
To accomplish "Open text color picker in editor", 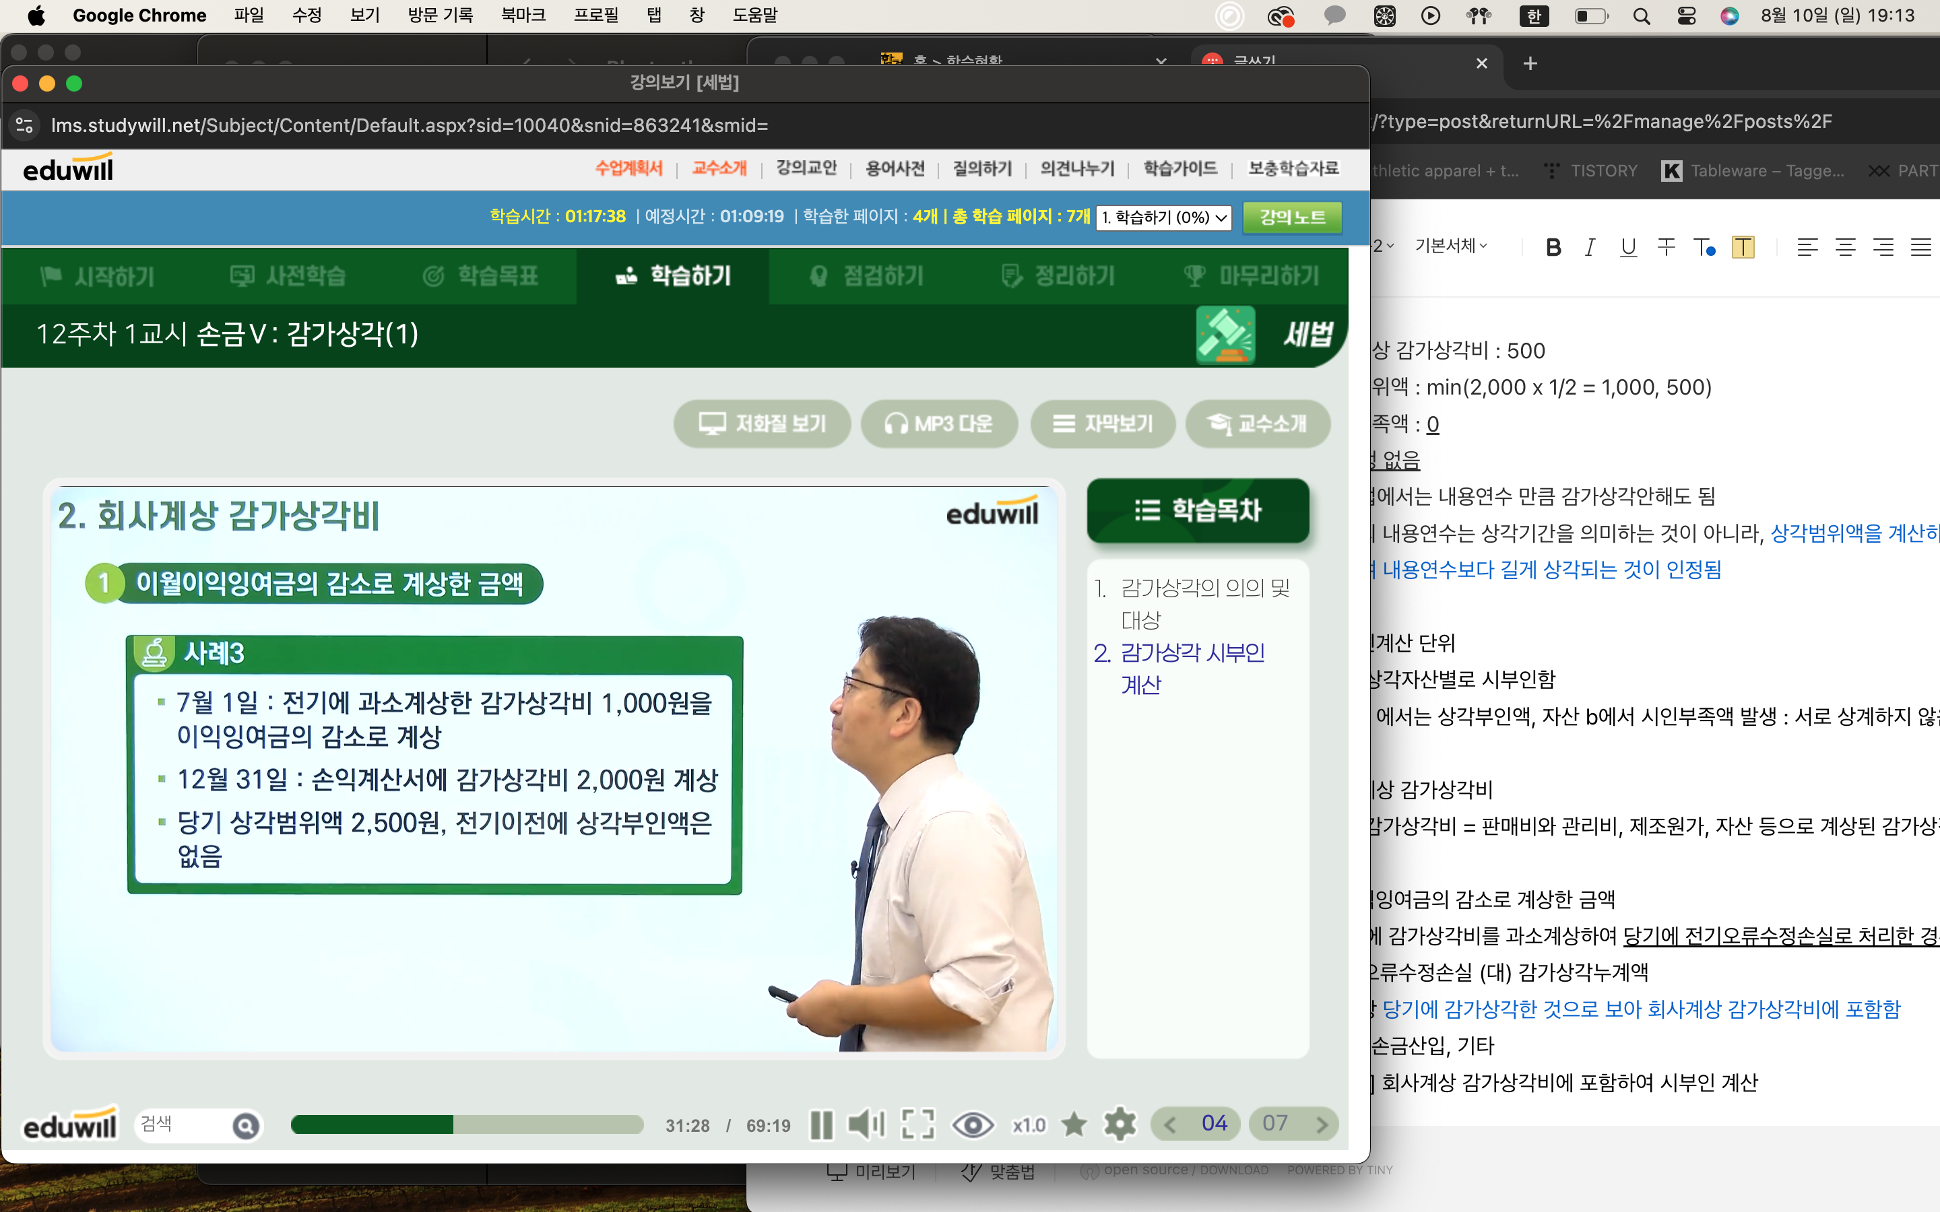I will click(1704, 247).
